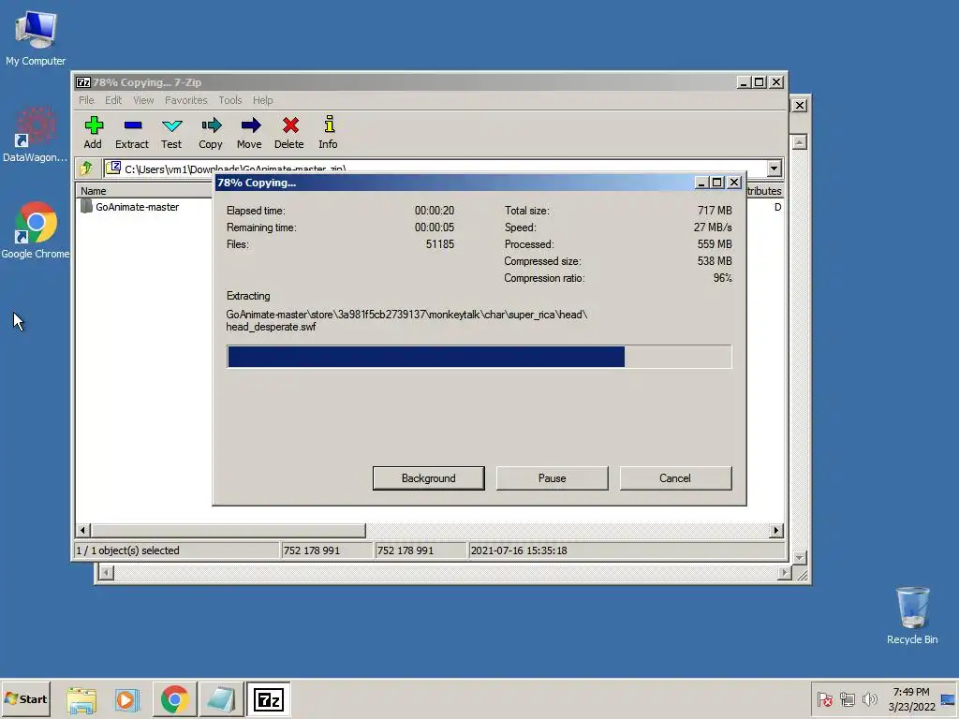Click the Chrome taskbar icon
959x719 pixels.
(174, 699)
